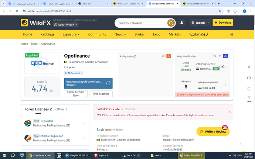Image resolution: width=255 pixels, height=159 pixels.
Task: Click Open Account Now
Action: (x=76, y=94)
